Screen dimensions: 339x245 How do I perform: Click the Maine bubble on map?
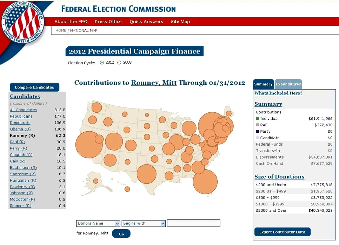(x=228, y=113)
